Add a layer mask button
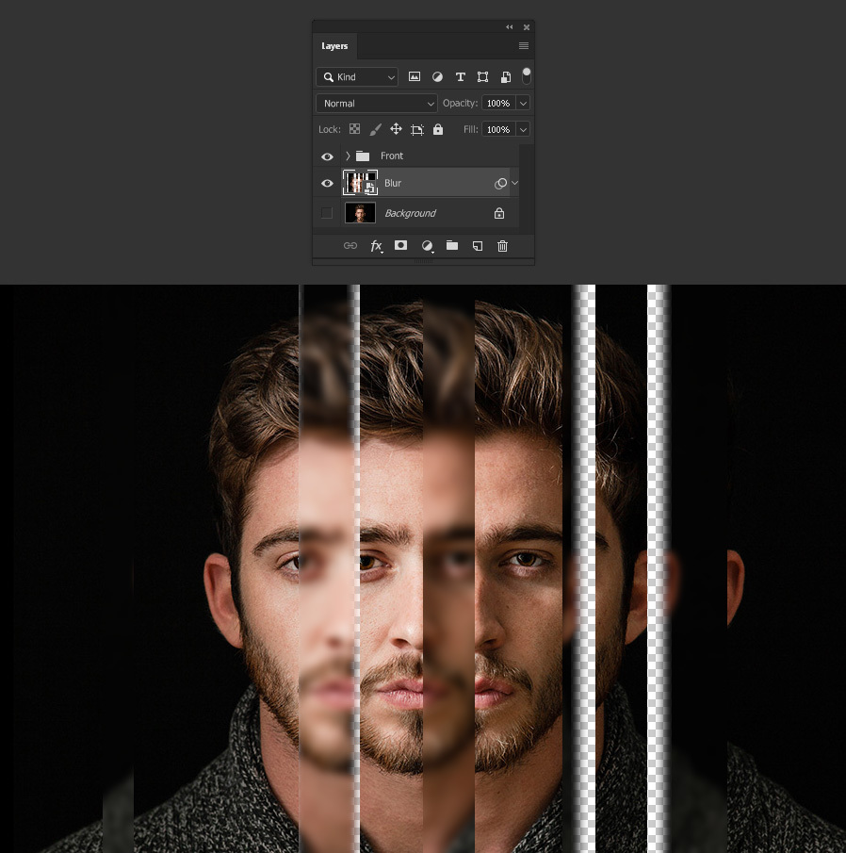Viewport: 846px width, 853px height. tap(400, 245)
